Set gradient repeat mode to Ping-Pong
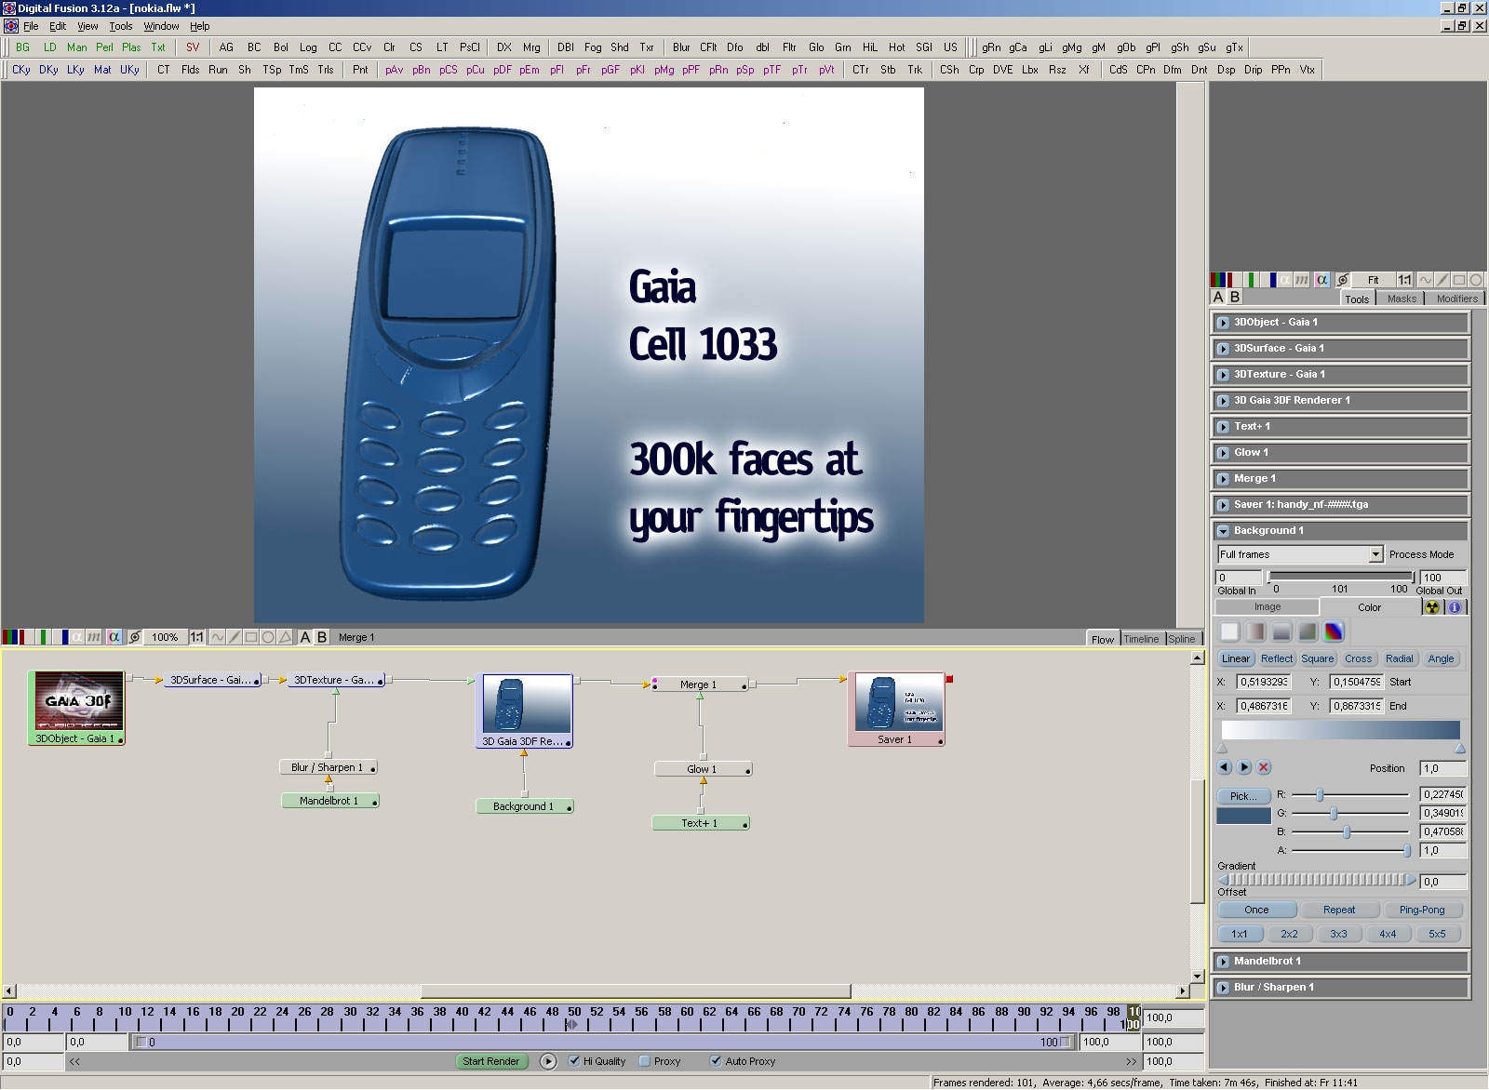The width and height of the screenshot is (1489, 1090). pyautogui.click(x=1422, y=911)
